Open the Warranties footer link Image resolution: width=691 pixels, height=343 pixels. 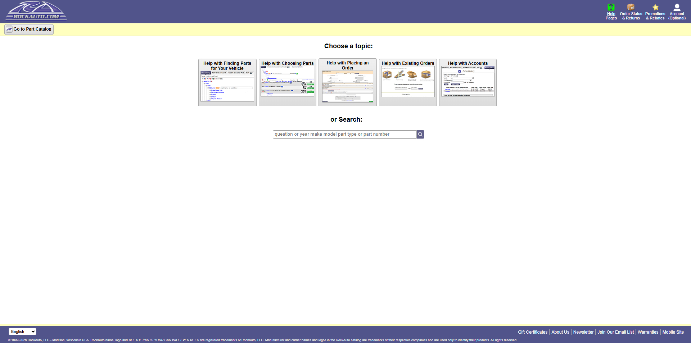click(x=648, y=332)
